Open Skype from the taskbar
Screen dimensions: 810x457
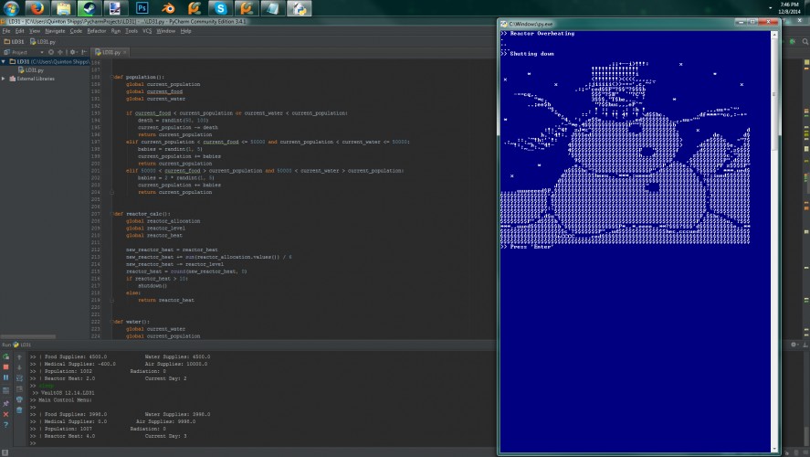tap(221, 8)
